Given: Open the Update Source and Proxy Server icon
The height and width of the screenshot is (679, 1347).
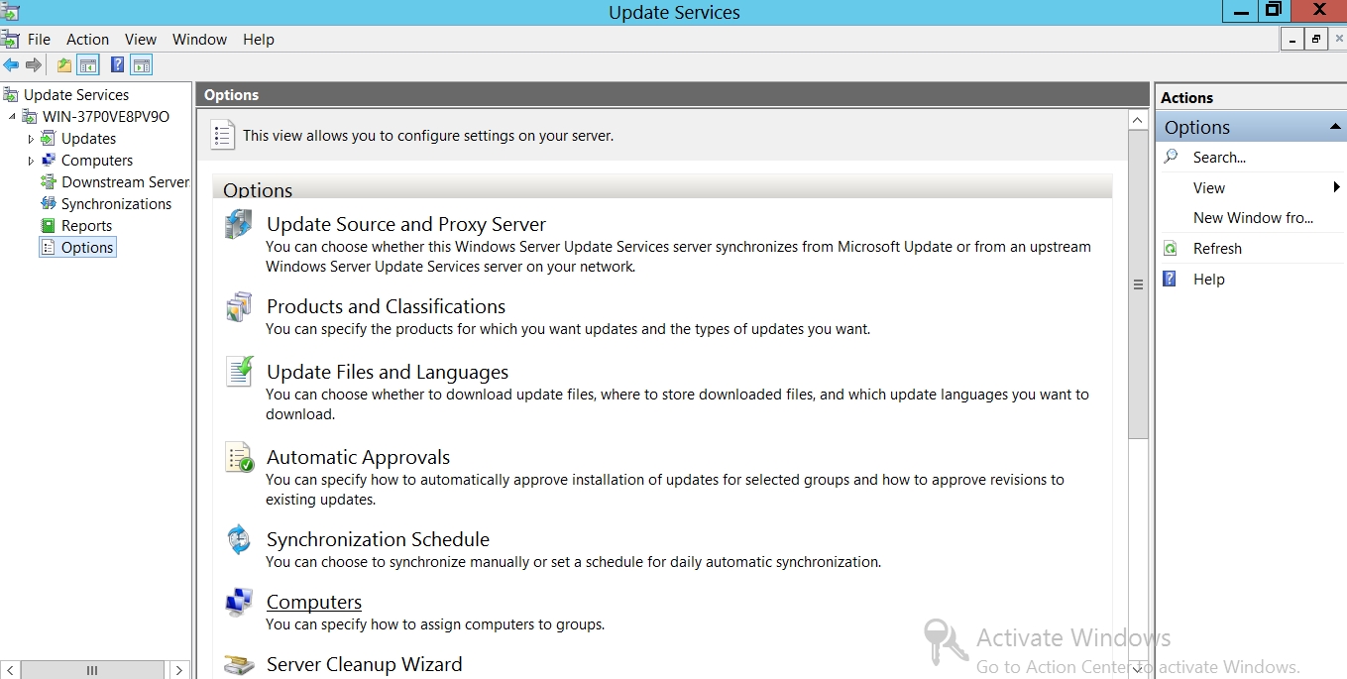Looking at the screenshot, I should coord(239,224).
